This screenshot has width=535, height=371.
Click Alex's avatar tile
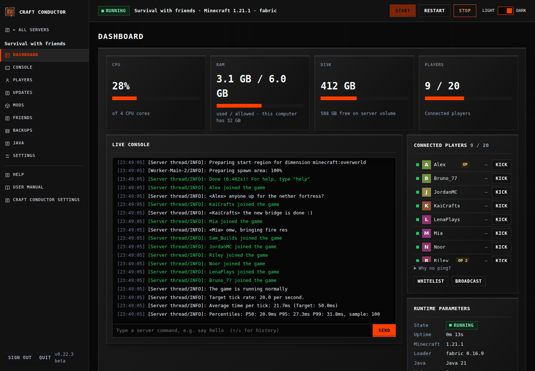[x=427, y=165]
